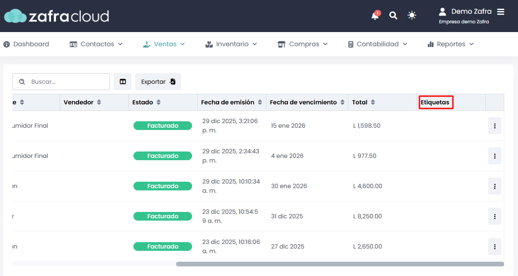The image size is (518, 276).
Task: Click the search magnifier in header
Action: (393, 15)
